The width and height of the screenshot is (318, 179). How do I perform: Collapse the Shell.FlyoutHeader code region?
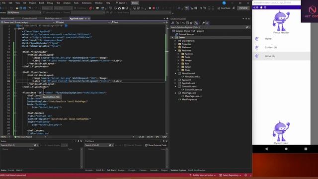[x=15, y=52]
